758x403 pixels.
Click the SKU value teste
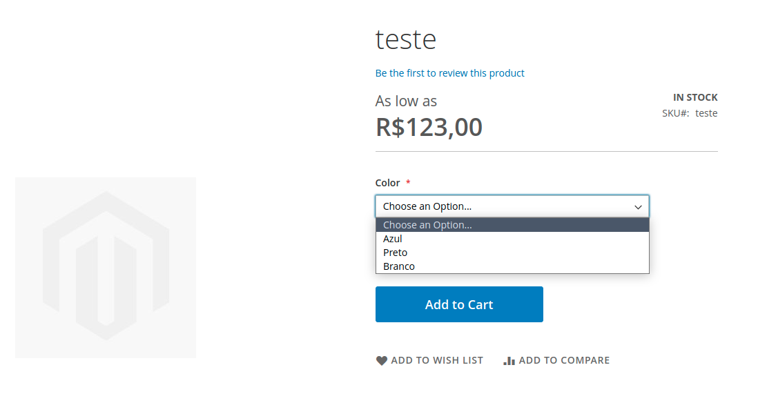pyautogui.click(x=706, y=113)
